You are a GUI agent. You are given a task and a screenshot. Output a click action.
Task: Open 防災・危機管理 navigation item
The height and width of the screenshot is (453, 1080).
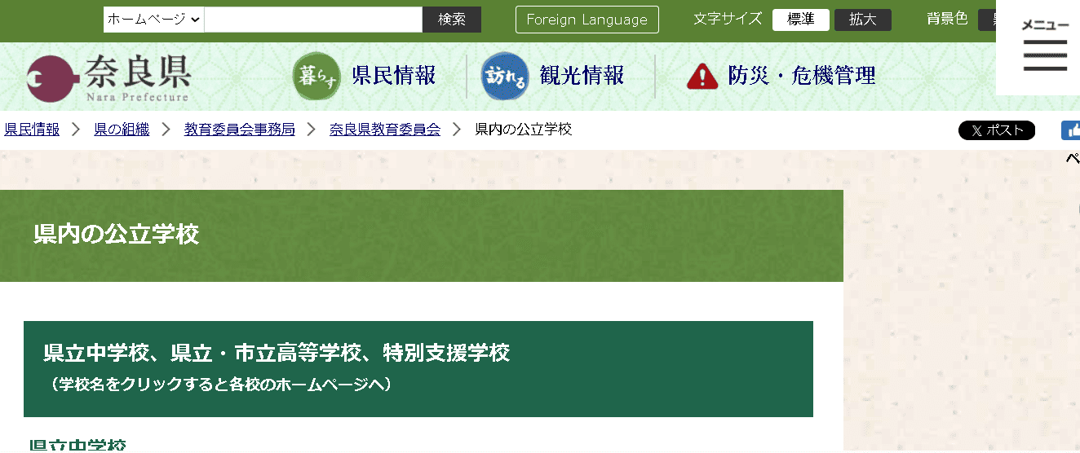point(802,76)
